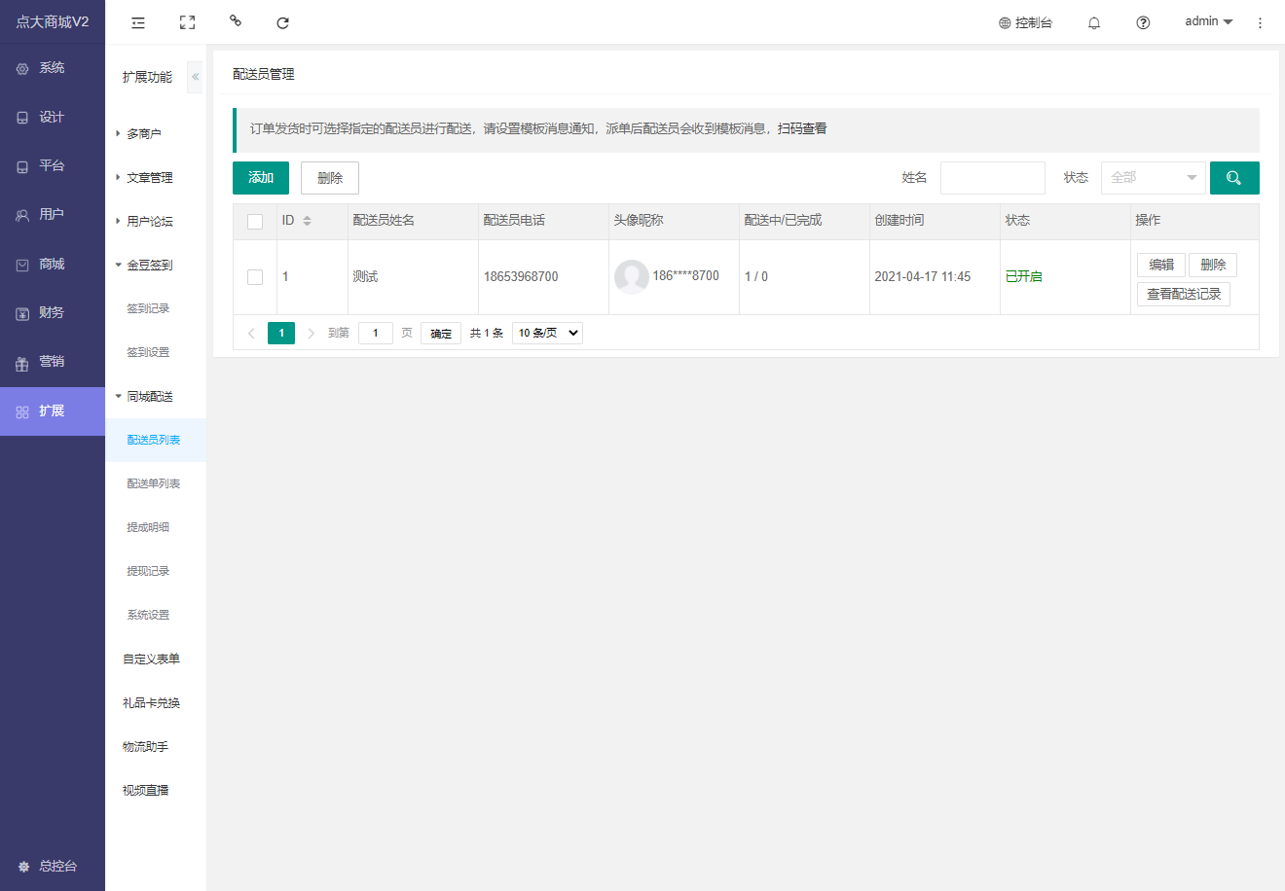1285x891 pixels.
Task: Open the 物流助手 menu item
Action: 146,747
